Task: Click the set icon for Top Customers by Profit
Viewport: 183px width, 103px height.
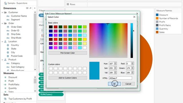Action: click(x=5, y=99)
